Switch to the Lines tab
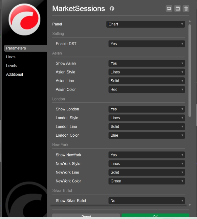 (11, 57)
